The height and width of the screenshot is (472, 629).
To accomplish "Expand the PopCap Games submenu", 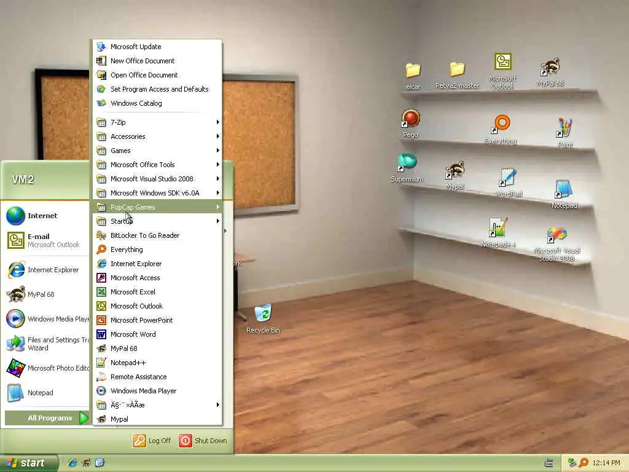I will (x=158, y=207).
